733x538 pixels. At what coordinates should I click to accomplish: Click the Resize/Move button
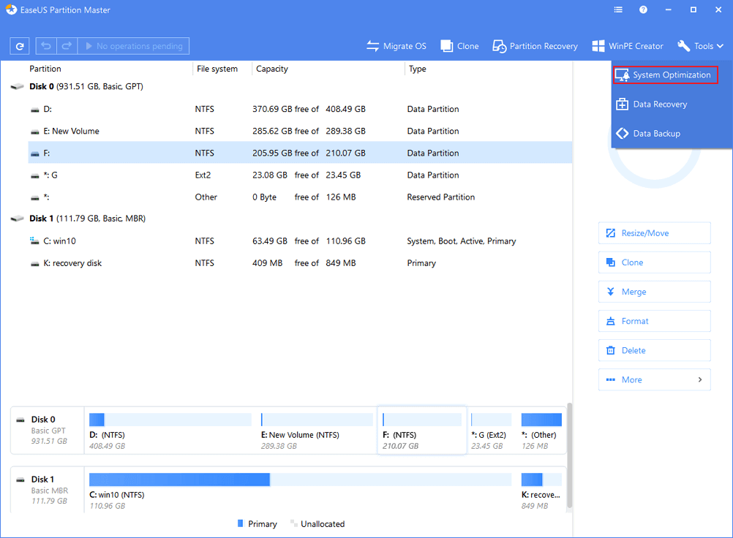(655, 233)
